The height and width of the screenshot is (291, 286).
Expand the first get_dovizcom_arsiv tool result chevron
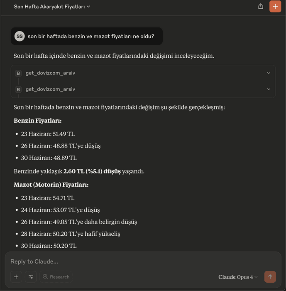(x=269, y=73)
